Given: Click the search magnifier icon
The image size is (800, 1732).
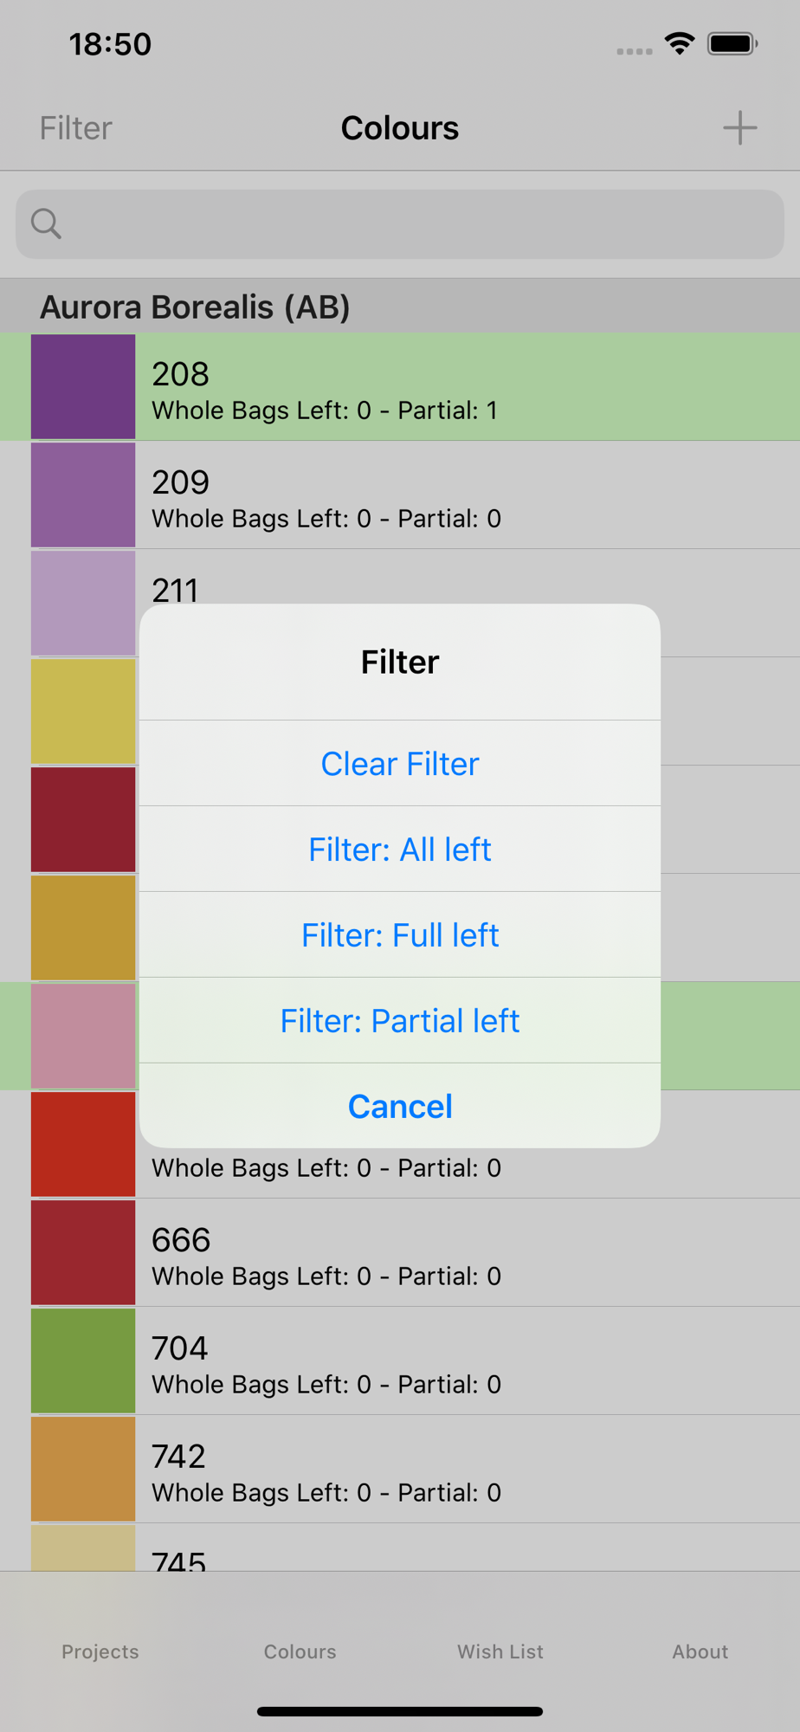Looking at the screenshot, I should (46, 223).
